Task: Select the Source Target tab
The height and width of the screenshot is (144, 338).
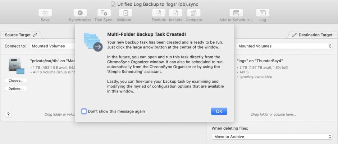Action: click(x=21, y=35)
